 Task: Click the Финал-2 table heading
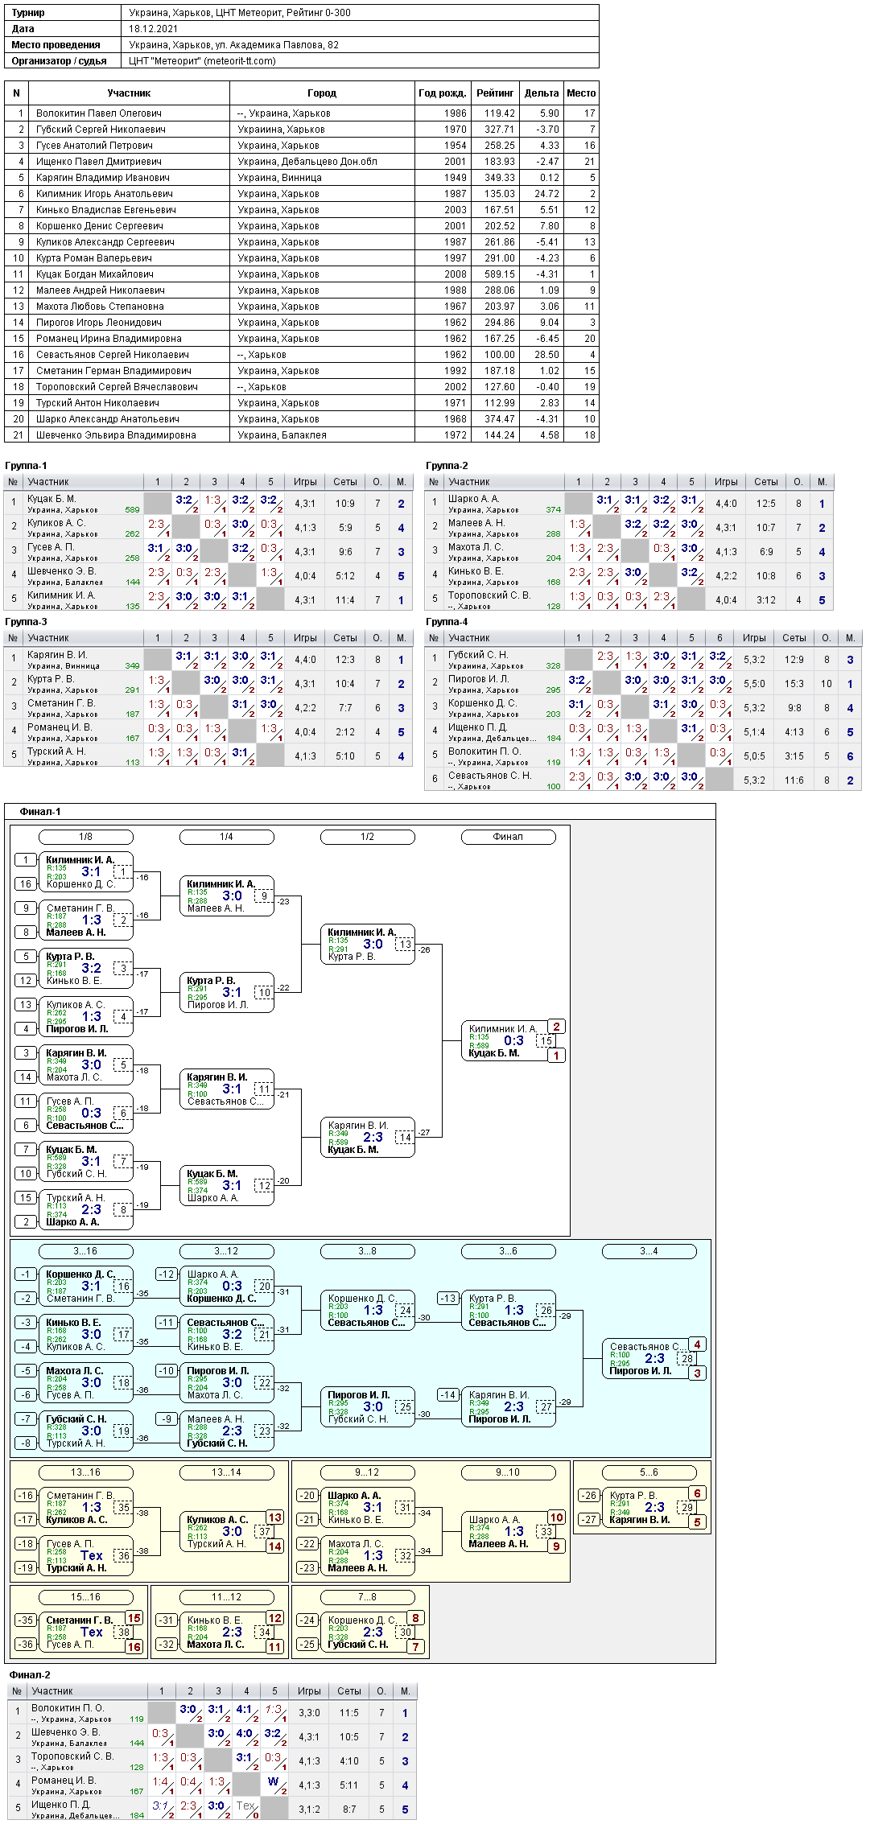(30, 1675)
